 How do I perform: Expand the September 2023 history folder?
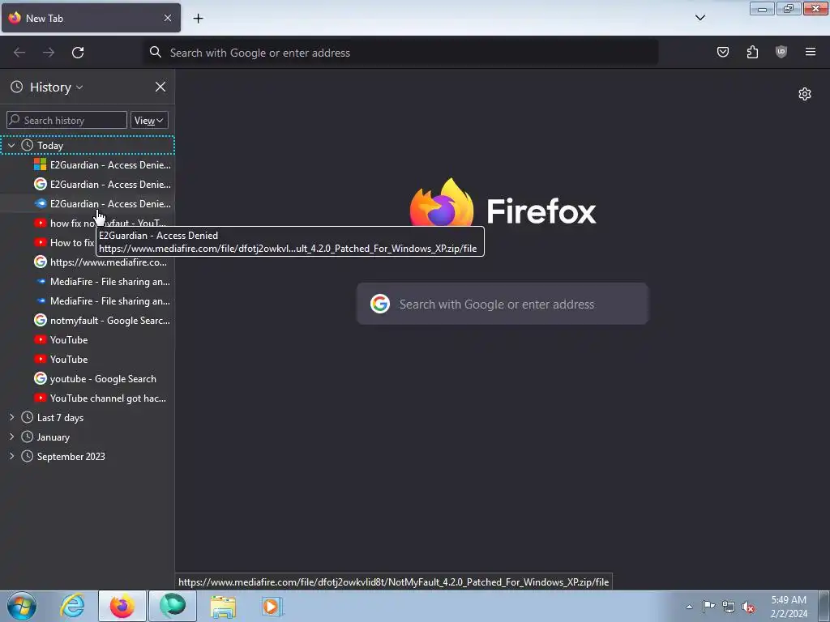(11, 456)
